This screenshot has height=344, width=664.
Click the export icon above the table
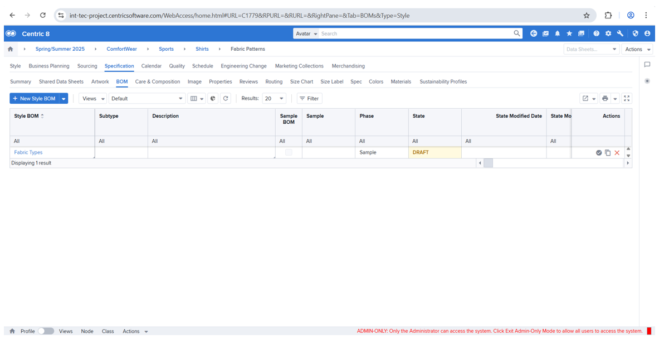pyautogui.click(x=585, y=98)
